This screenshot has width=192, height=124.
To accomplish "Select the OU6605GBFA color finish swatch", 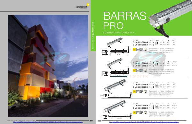I will point(153,108).
